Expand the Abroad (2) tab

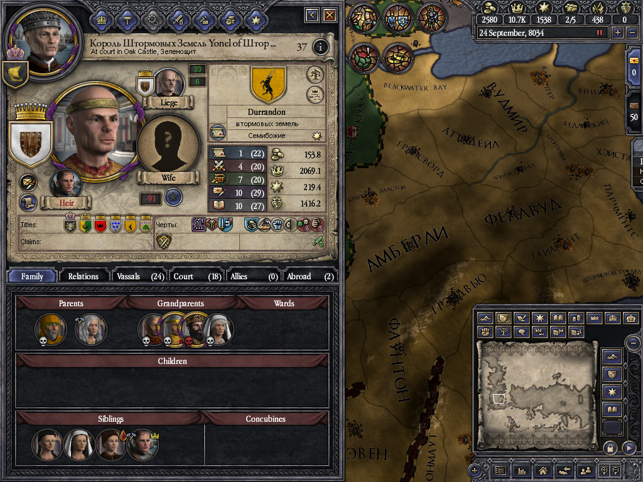coord(309,276)
